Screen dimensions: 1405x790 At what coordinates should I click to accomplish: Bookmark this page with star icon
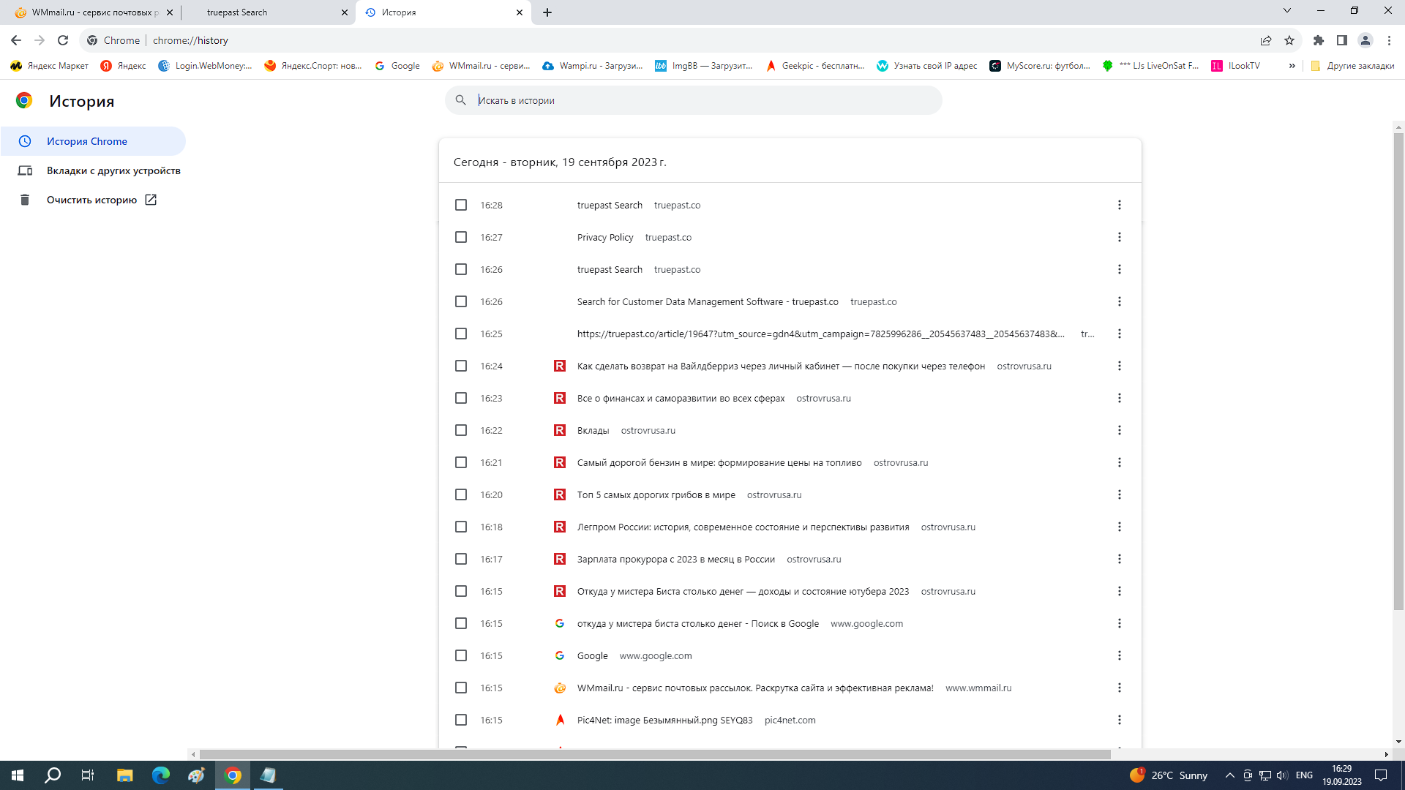click(1289, 40)
